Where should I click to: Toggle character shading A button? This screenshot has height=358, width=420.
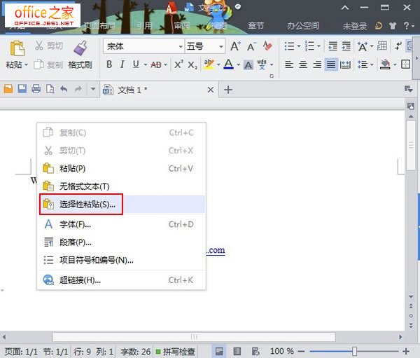pyautogui.click(x=248, y=65)
